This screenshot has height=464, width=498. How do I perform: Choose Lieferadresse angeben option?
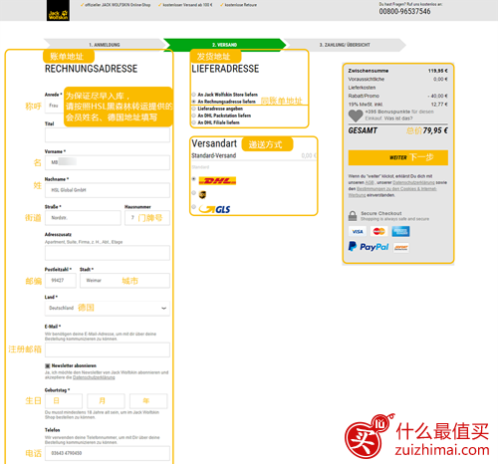click(194, 109)
